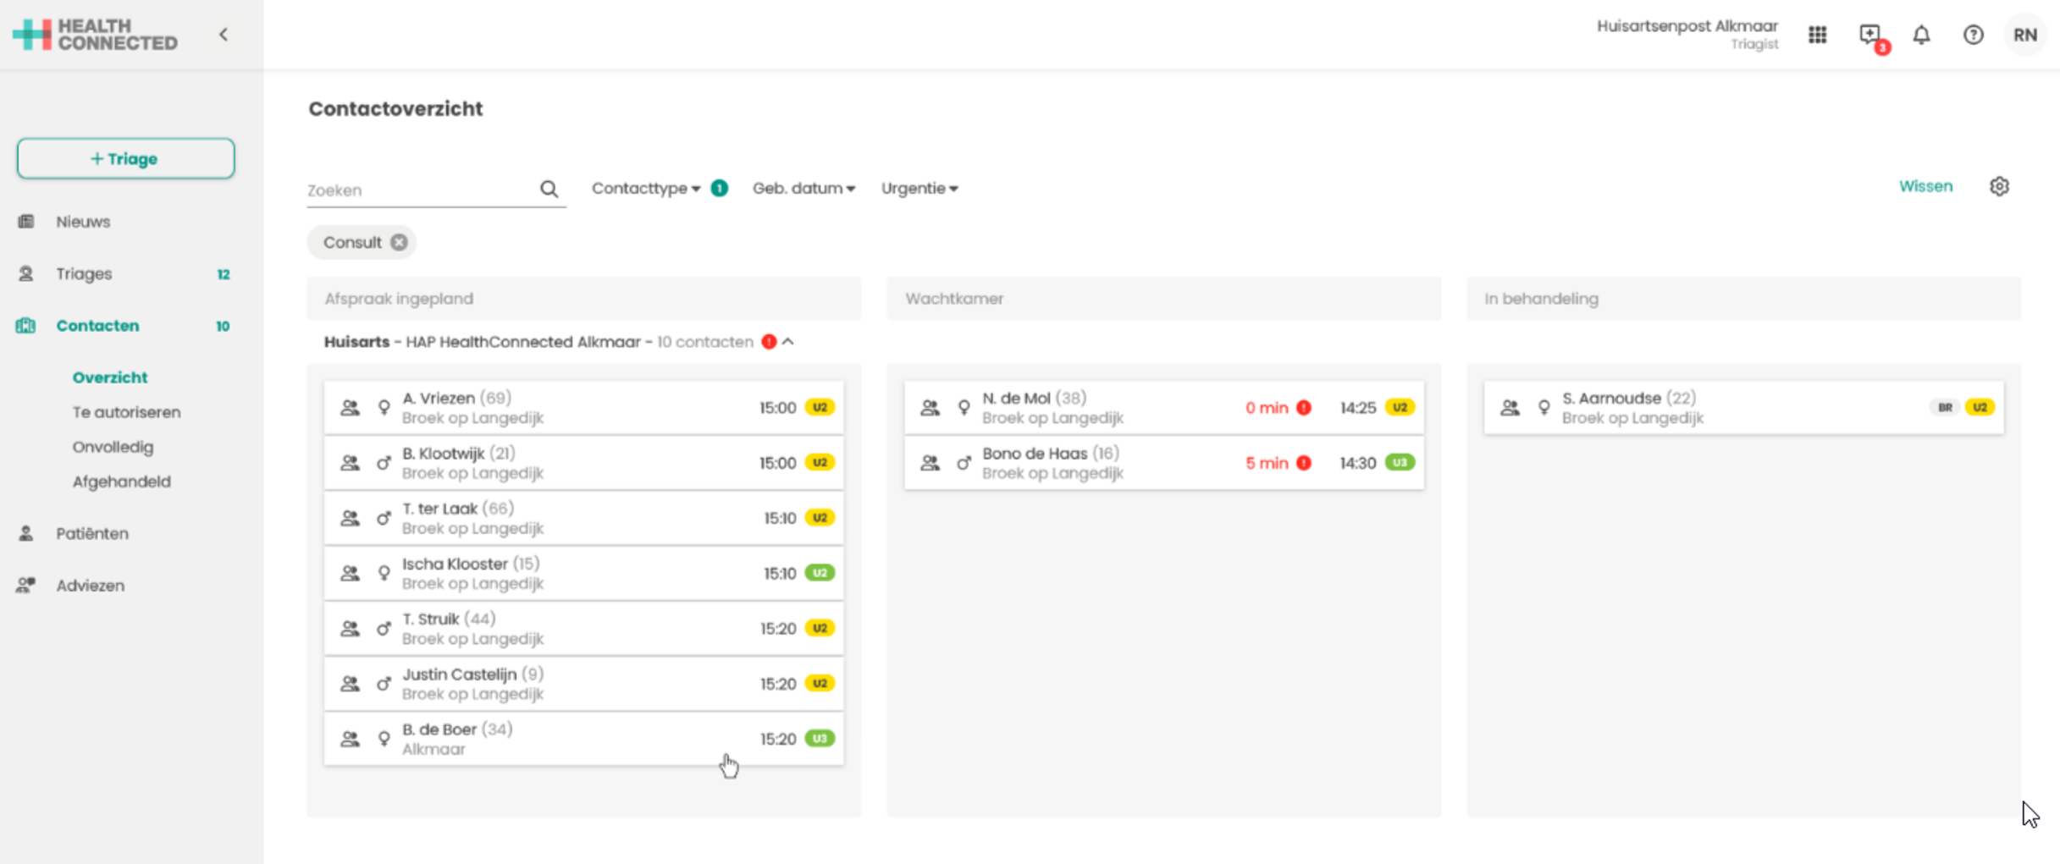Select the Overzicht submenu item
This screenshot has height=864, width=2060.
110,377
